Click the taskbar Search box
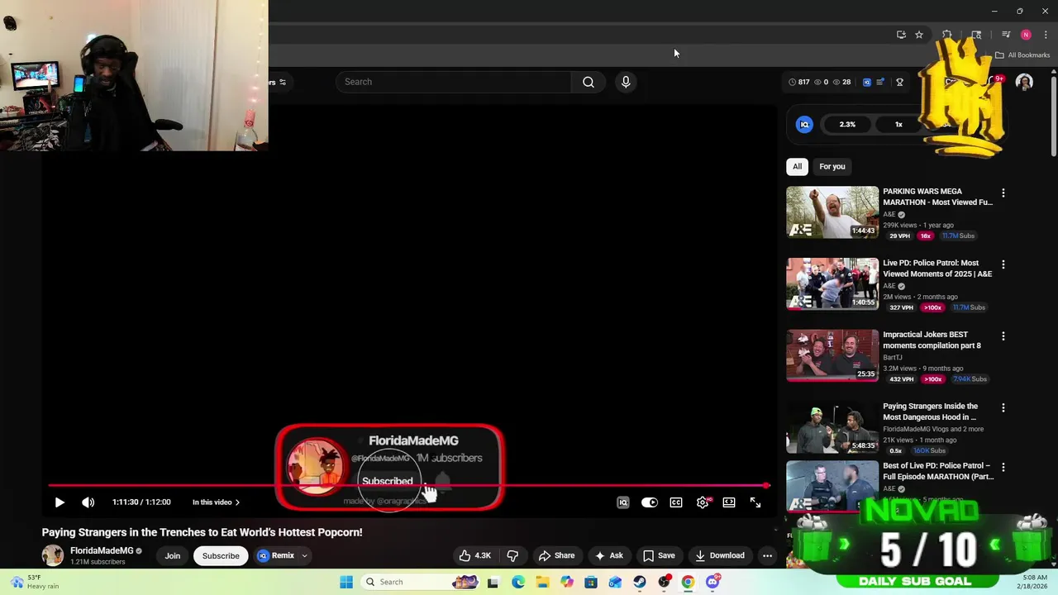Image resolution: width=1058 pixels, height=595 pixels. 420,582
